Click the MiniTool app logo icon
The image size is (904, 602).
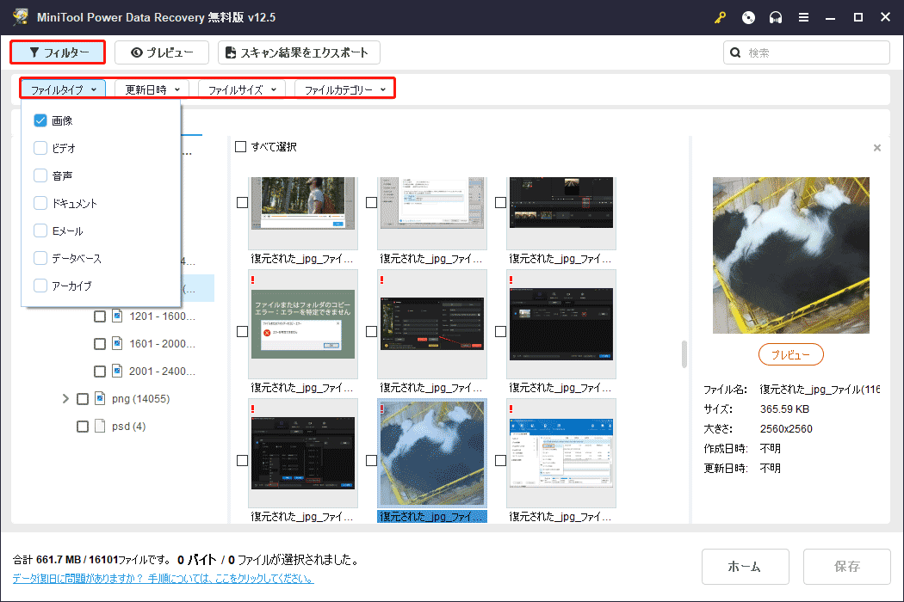coord(21,16)
